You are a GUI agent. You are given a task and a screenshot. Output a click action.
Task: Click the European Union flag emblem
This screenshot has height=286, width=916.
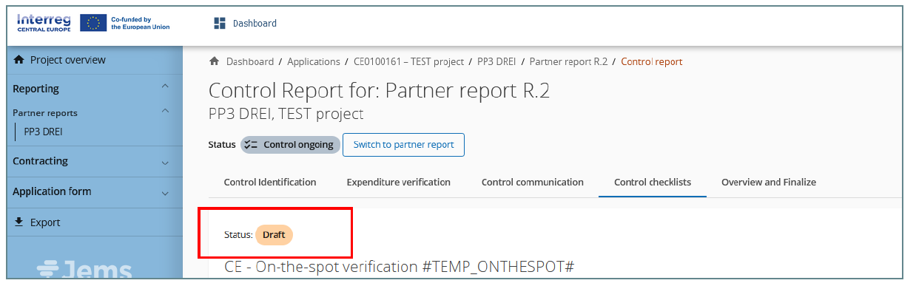click(x=92, y=23)
